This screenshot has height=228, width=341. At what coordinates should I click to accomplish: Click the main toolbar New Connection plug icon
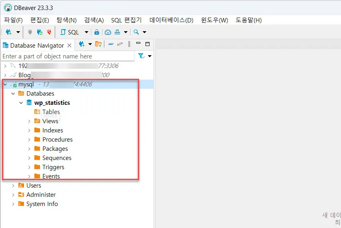9,32
